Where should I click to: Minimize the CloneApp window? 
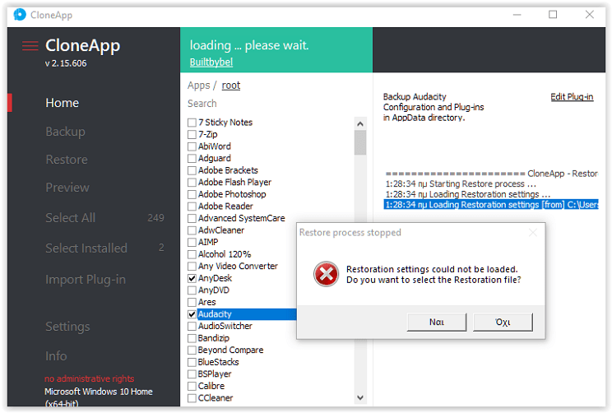coord(517,15)
